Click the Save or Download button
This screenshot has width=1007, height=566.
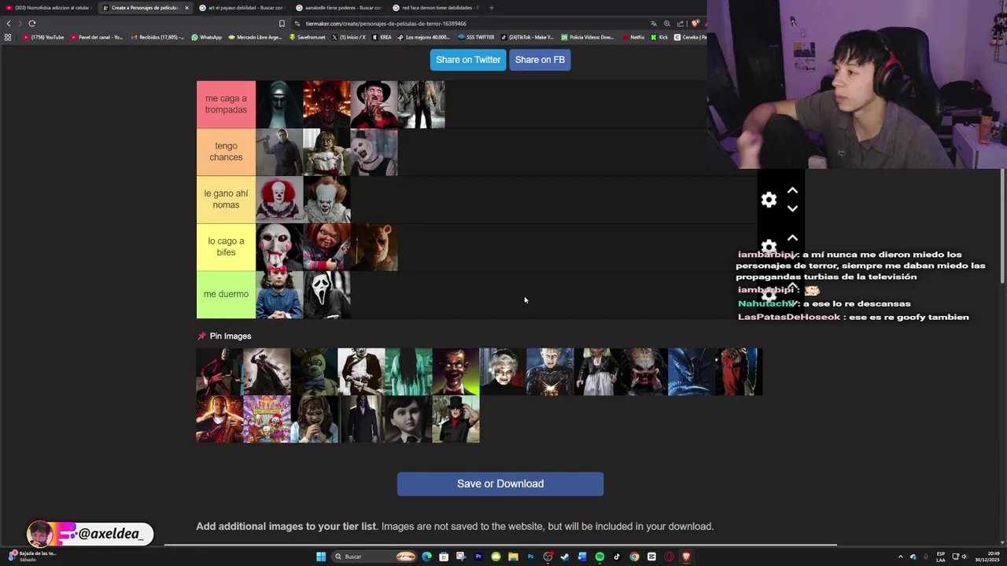(500, 483)
